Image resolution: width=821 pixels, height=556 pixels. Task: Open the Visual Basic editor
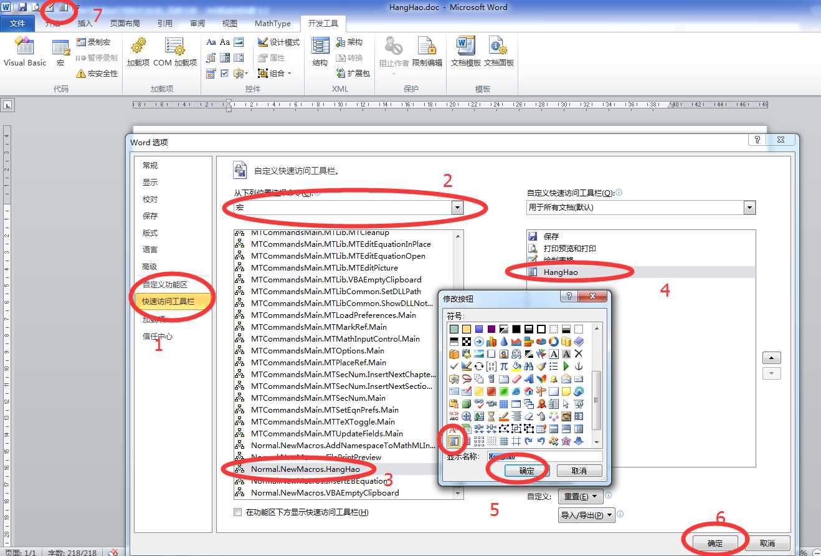pyautogui.click(x=24, y=52)
